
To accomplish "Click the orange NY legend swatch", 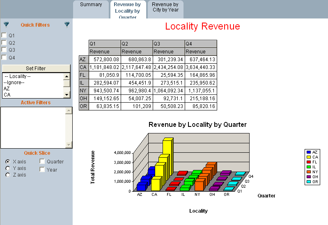I will point(309,172).
